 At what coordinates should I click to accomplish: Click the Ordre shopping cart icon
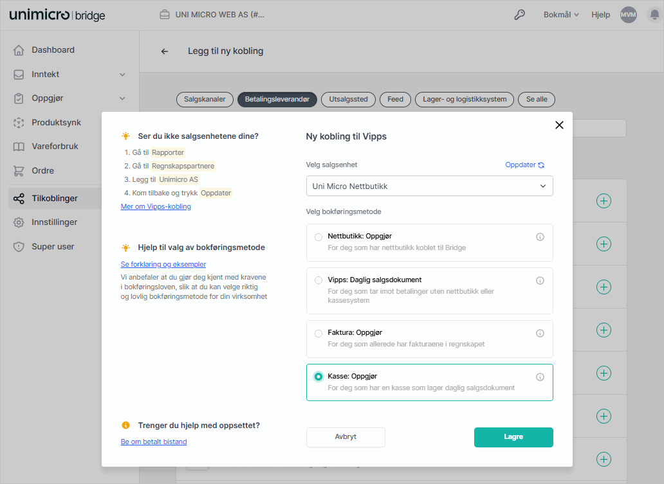tap(19, 171)
